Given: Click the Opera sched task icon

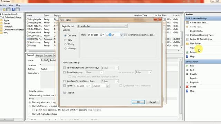Looking at the screenshot, I should click(x=28, y=32).
